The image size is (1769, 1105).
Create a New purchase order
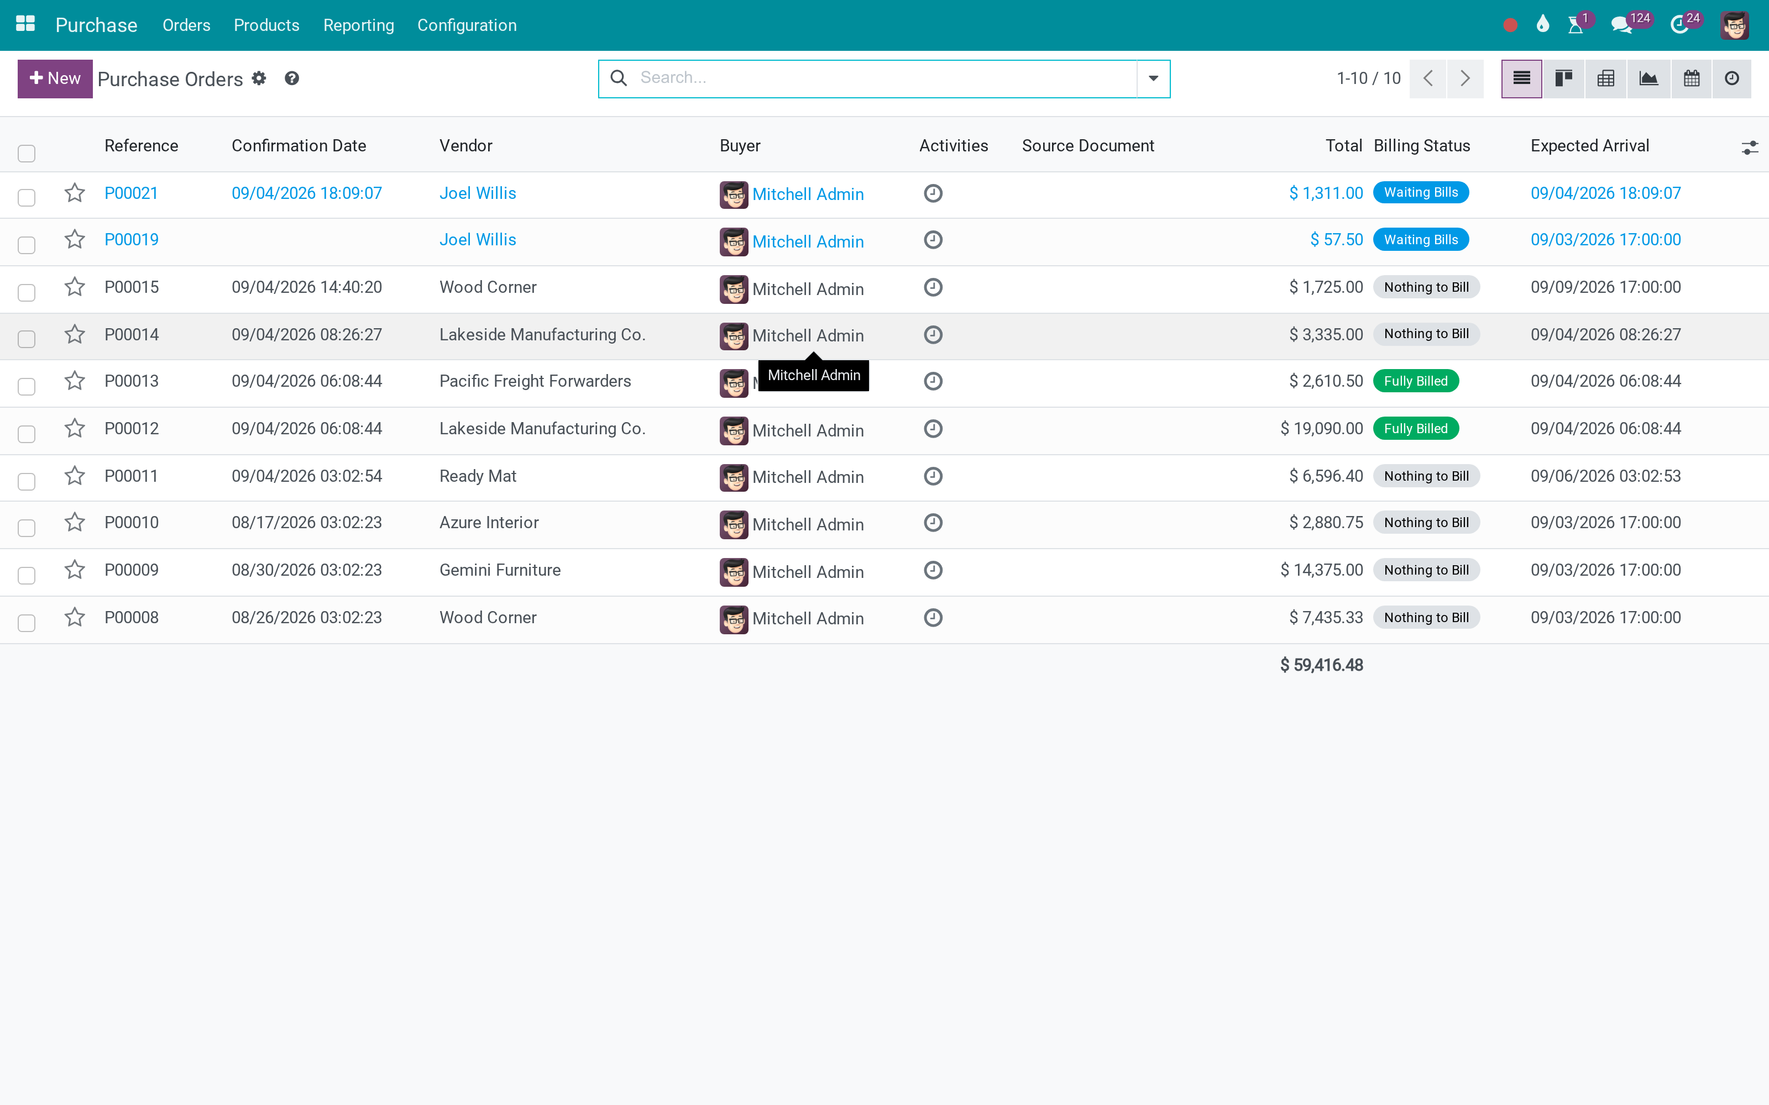[x=55, y=78]
